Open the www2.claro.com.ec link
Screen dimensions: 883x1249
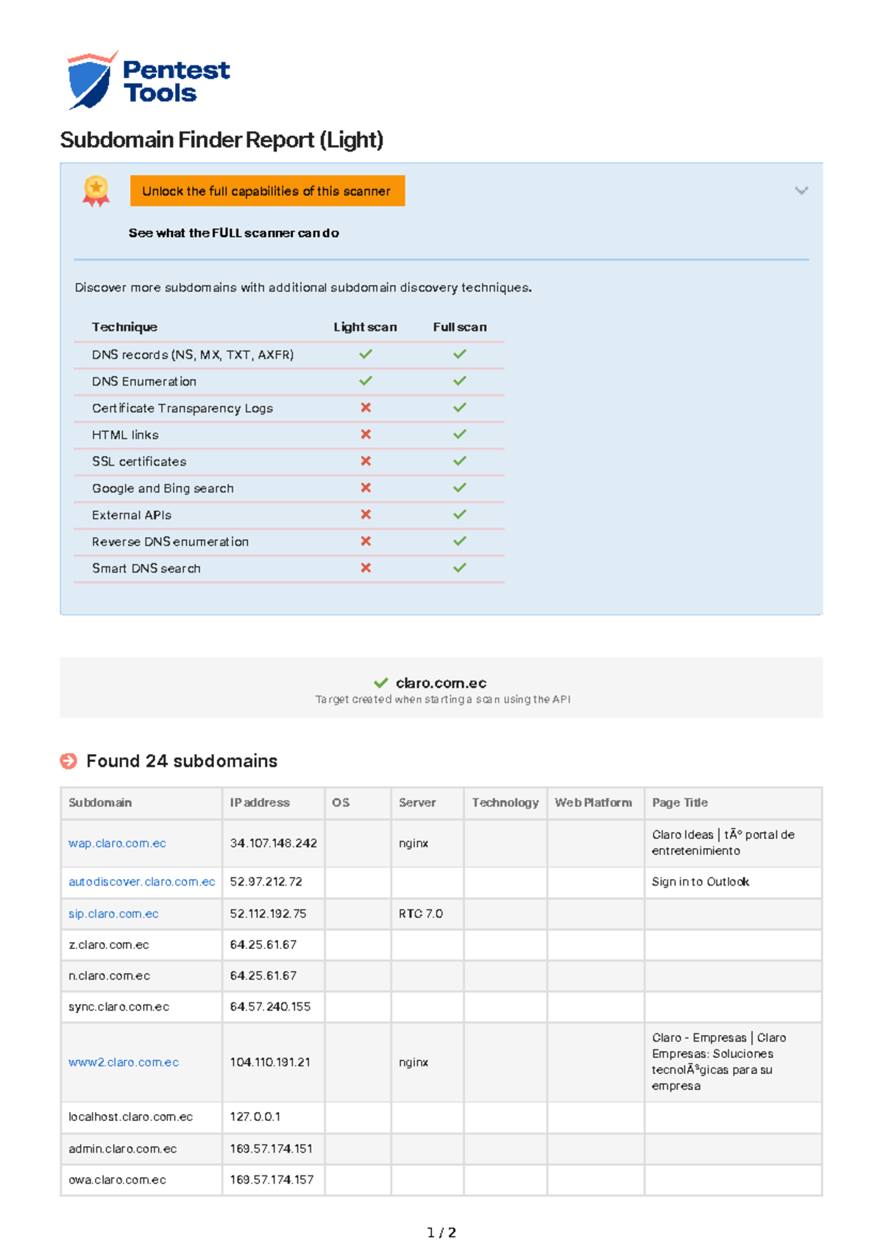pos(124,1062)
